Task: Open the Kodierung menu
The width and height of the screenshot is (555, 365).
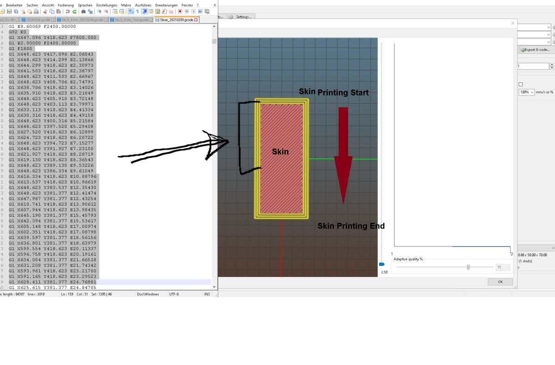Action: pos(66,5)
